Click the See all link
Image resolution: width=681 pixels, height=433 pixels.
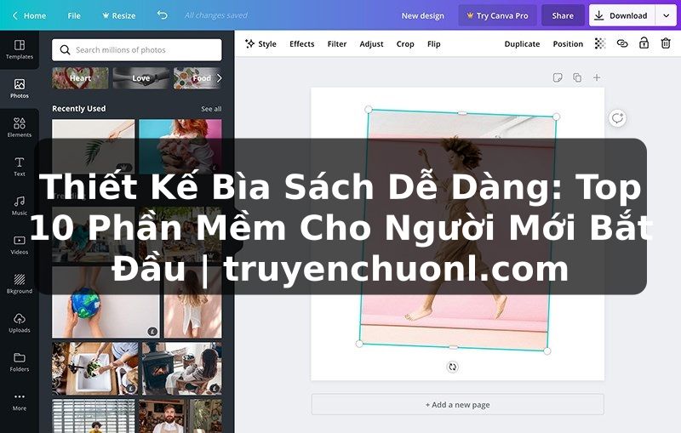click(211, 109)
